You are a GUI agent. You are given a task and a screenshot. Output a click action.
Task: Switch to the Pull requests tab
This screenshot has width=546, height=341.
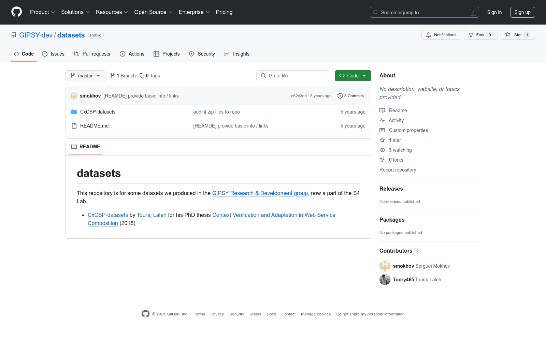92,54
